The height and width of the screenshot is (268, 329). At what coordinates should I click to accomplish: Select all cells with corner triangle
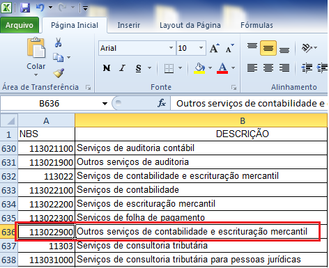click(9, 120)
